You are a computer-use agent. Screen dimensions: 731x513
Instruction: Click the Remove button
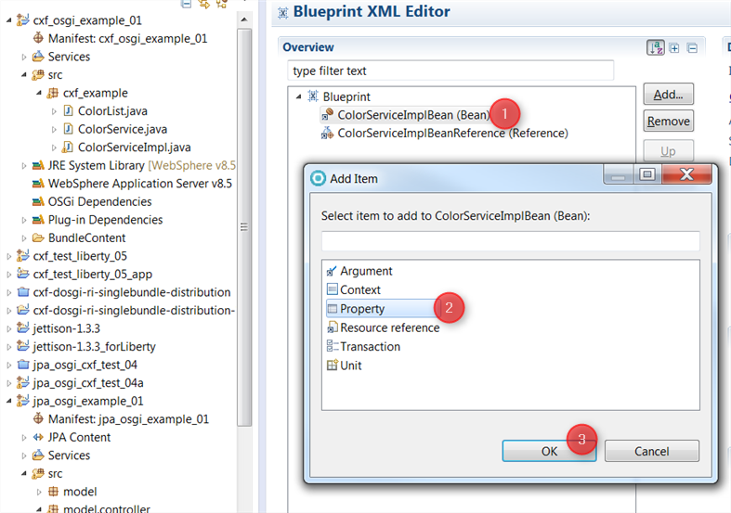pyautogui.click(x=668, y=121)
